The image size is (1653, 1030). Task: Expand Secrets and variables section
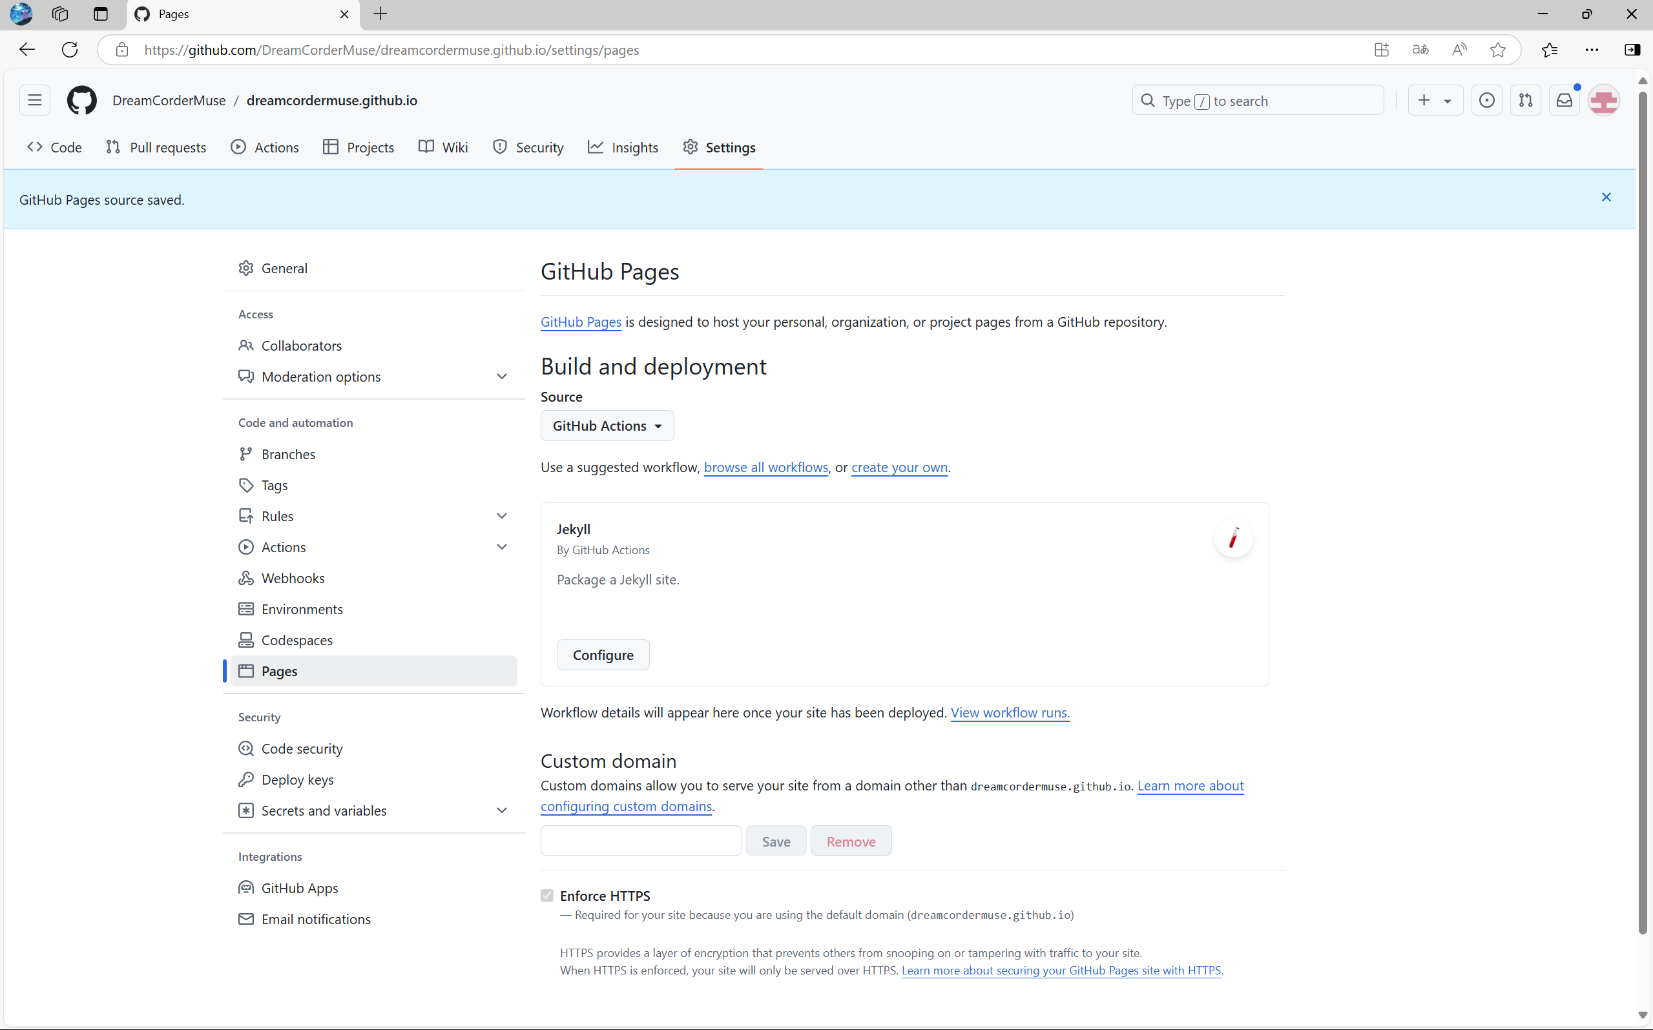[501, 810]
